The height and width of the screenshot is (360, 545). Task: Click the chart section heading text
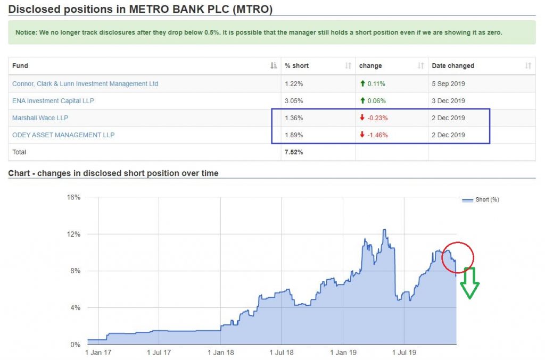click(x=113, y=173)
